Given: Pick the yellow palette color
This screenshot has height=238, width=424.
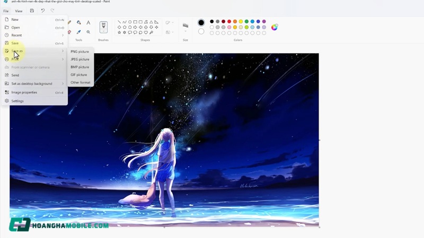Looking at the screenshot, I should (241, 21).
